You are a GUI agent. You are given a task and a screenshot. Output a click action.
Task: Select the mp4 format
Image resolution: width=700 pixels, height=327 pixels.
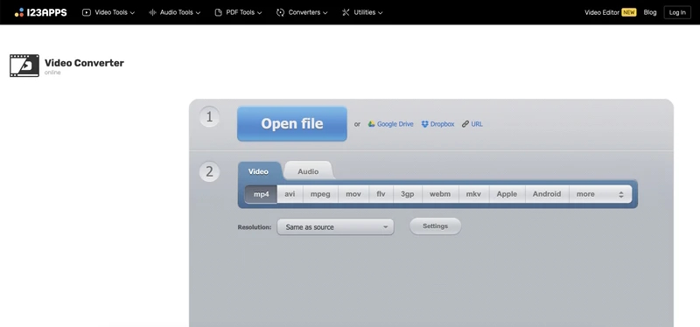261,194
